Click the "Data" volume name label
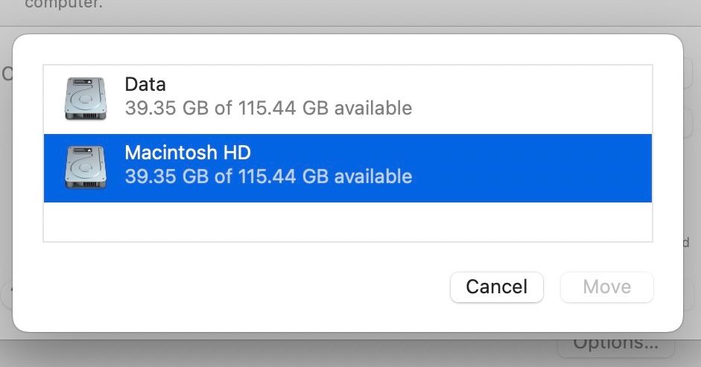This screenshot has width=701, height=367. pos(145,85)
